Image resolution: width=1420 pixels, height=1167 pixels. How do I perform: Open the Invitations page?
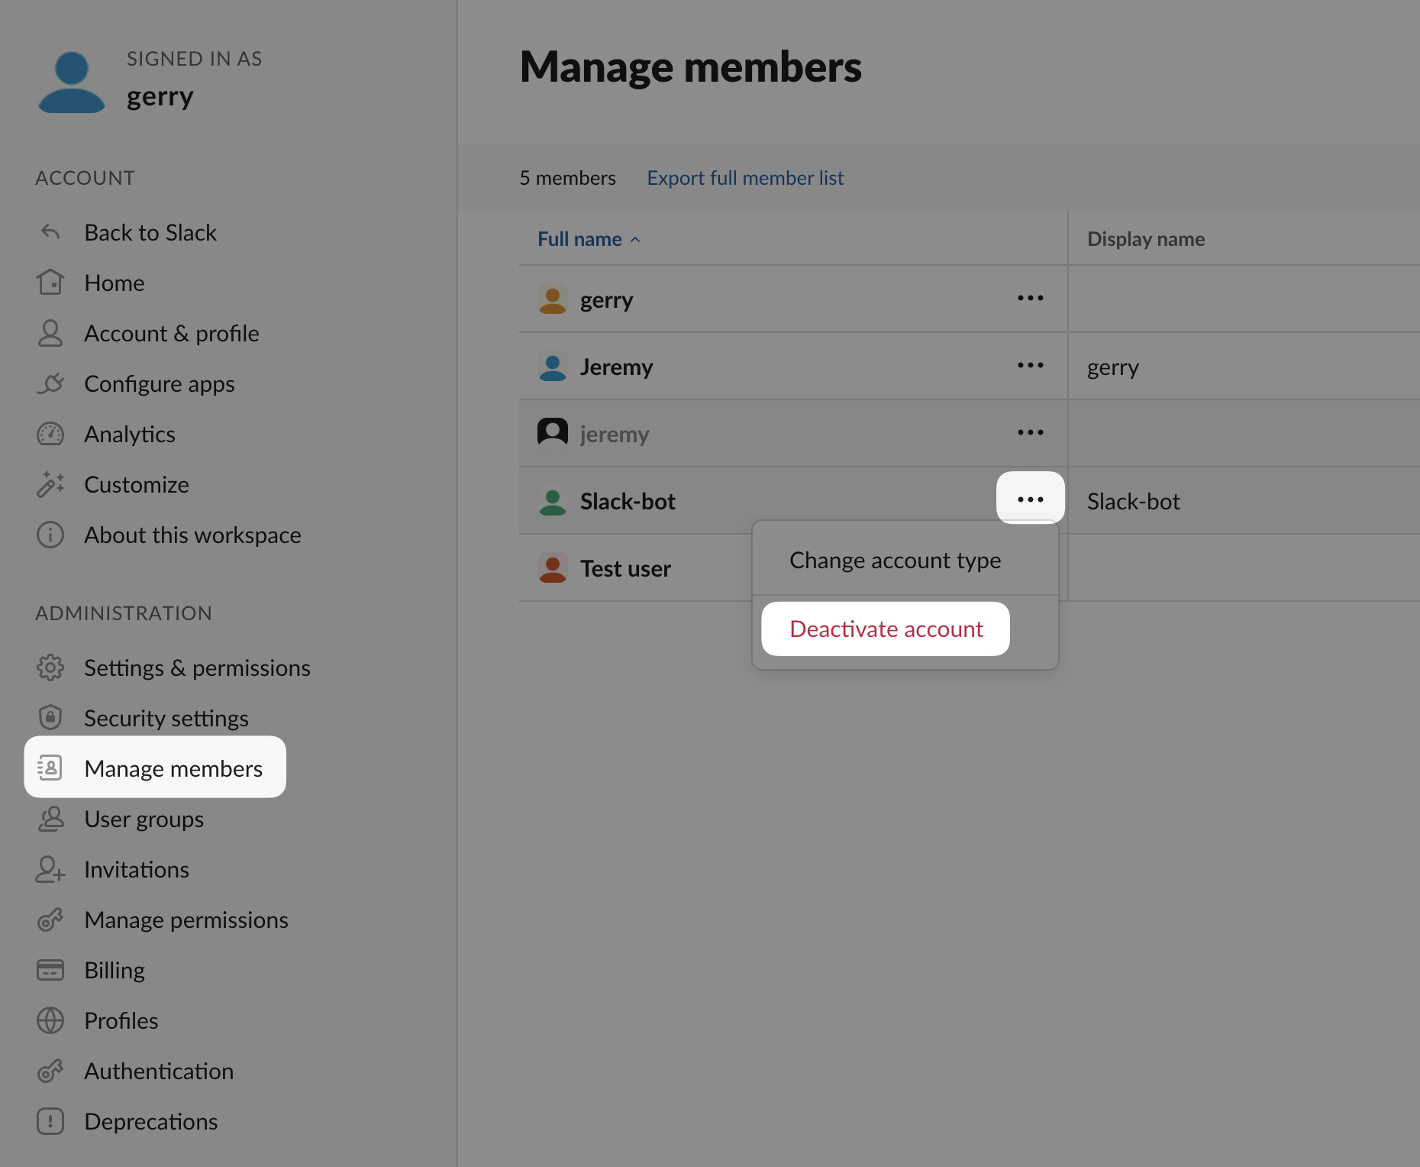point(137,869)
